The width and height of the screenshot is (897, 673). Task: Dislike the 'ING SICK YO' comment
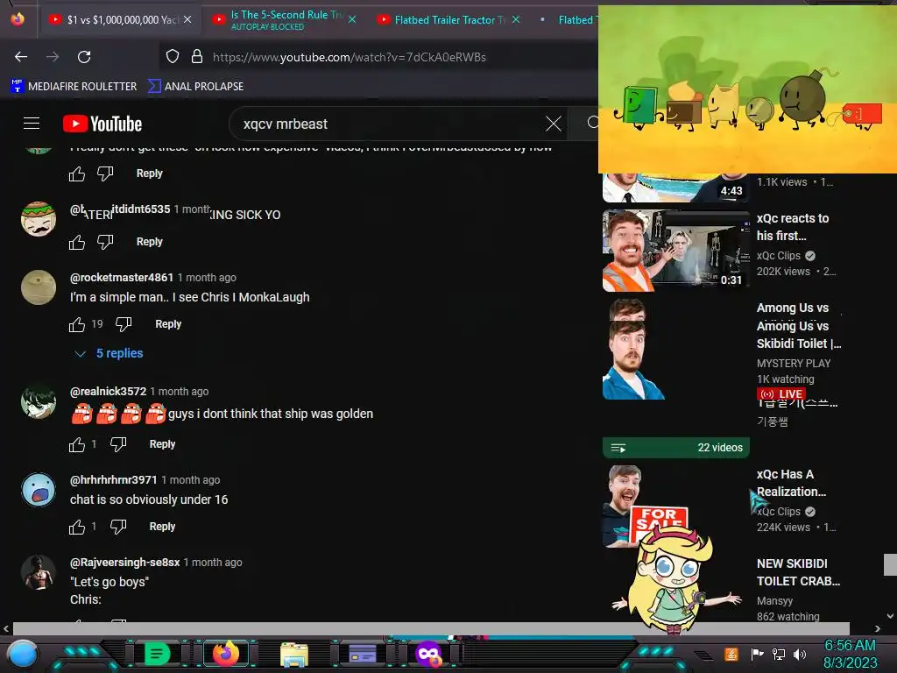pos(105,242)
